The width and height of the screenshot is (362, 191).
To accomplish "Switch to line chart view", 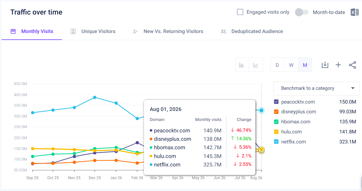I will click(256, 65).
